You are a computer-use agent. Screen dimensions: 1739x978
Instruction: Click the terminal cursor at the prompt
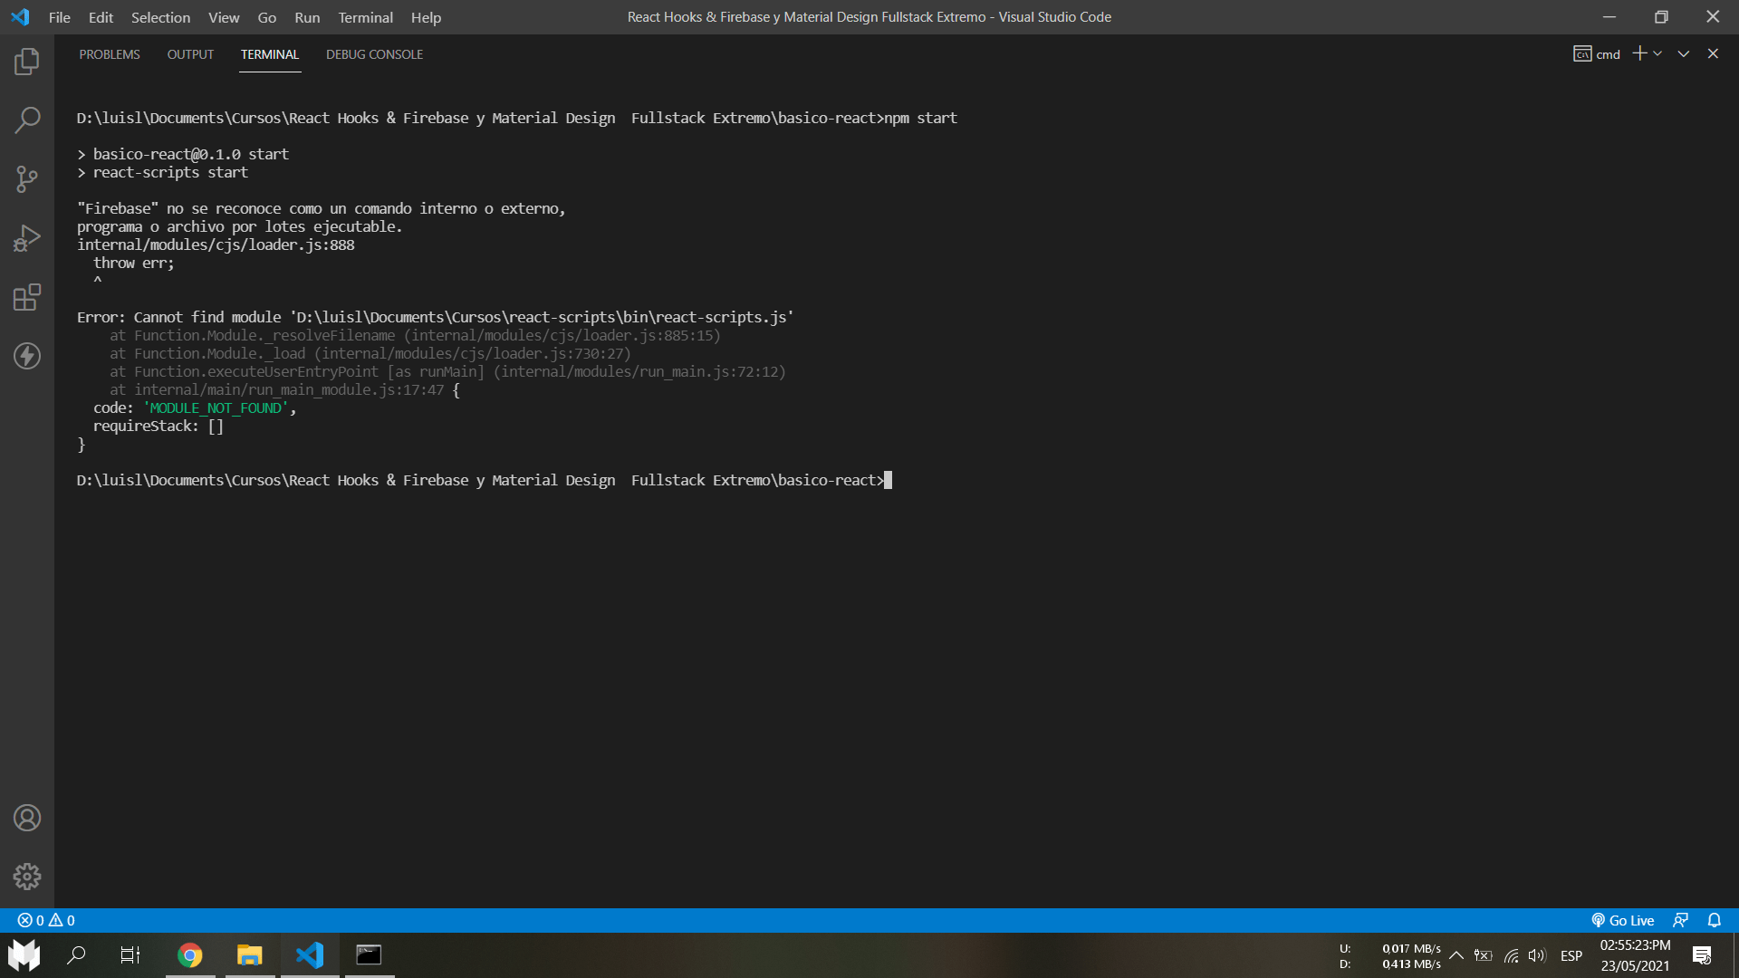(888, 480)
